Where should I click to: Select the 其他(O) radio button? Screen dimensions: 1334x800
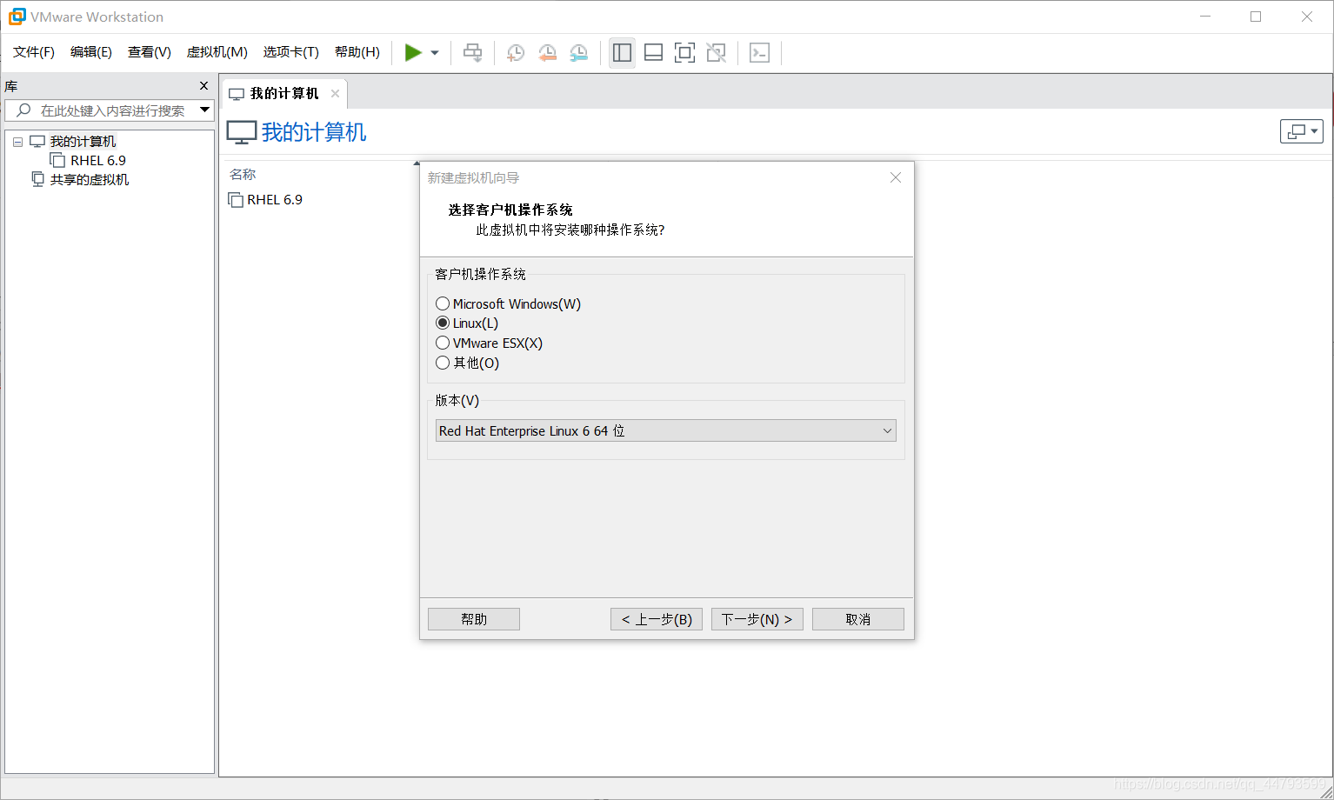tap(443, 363)
